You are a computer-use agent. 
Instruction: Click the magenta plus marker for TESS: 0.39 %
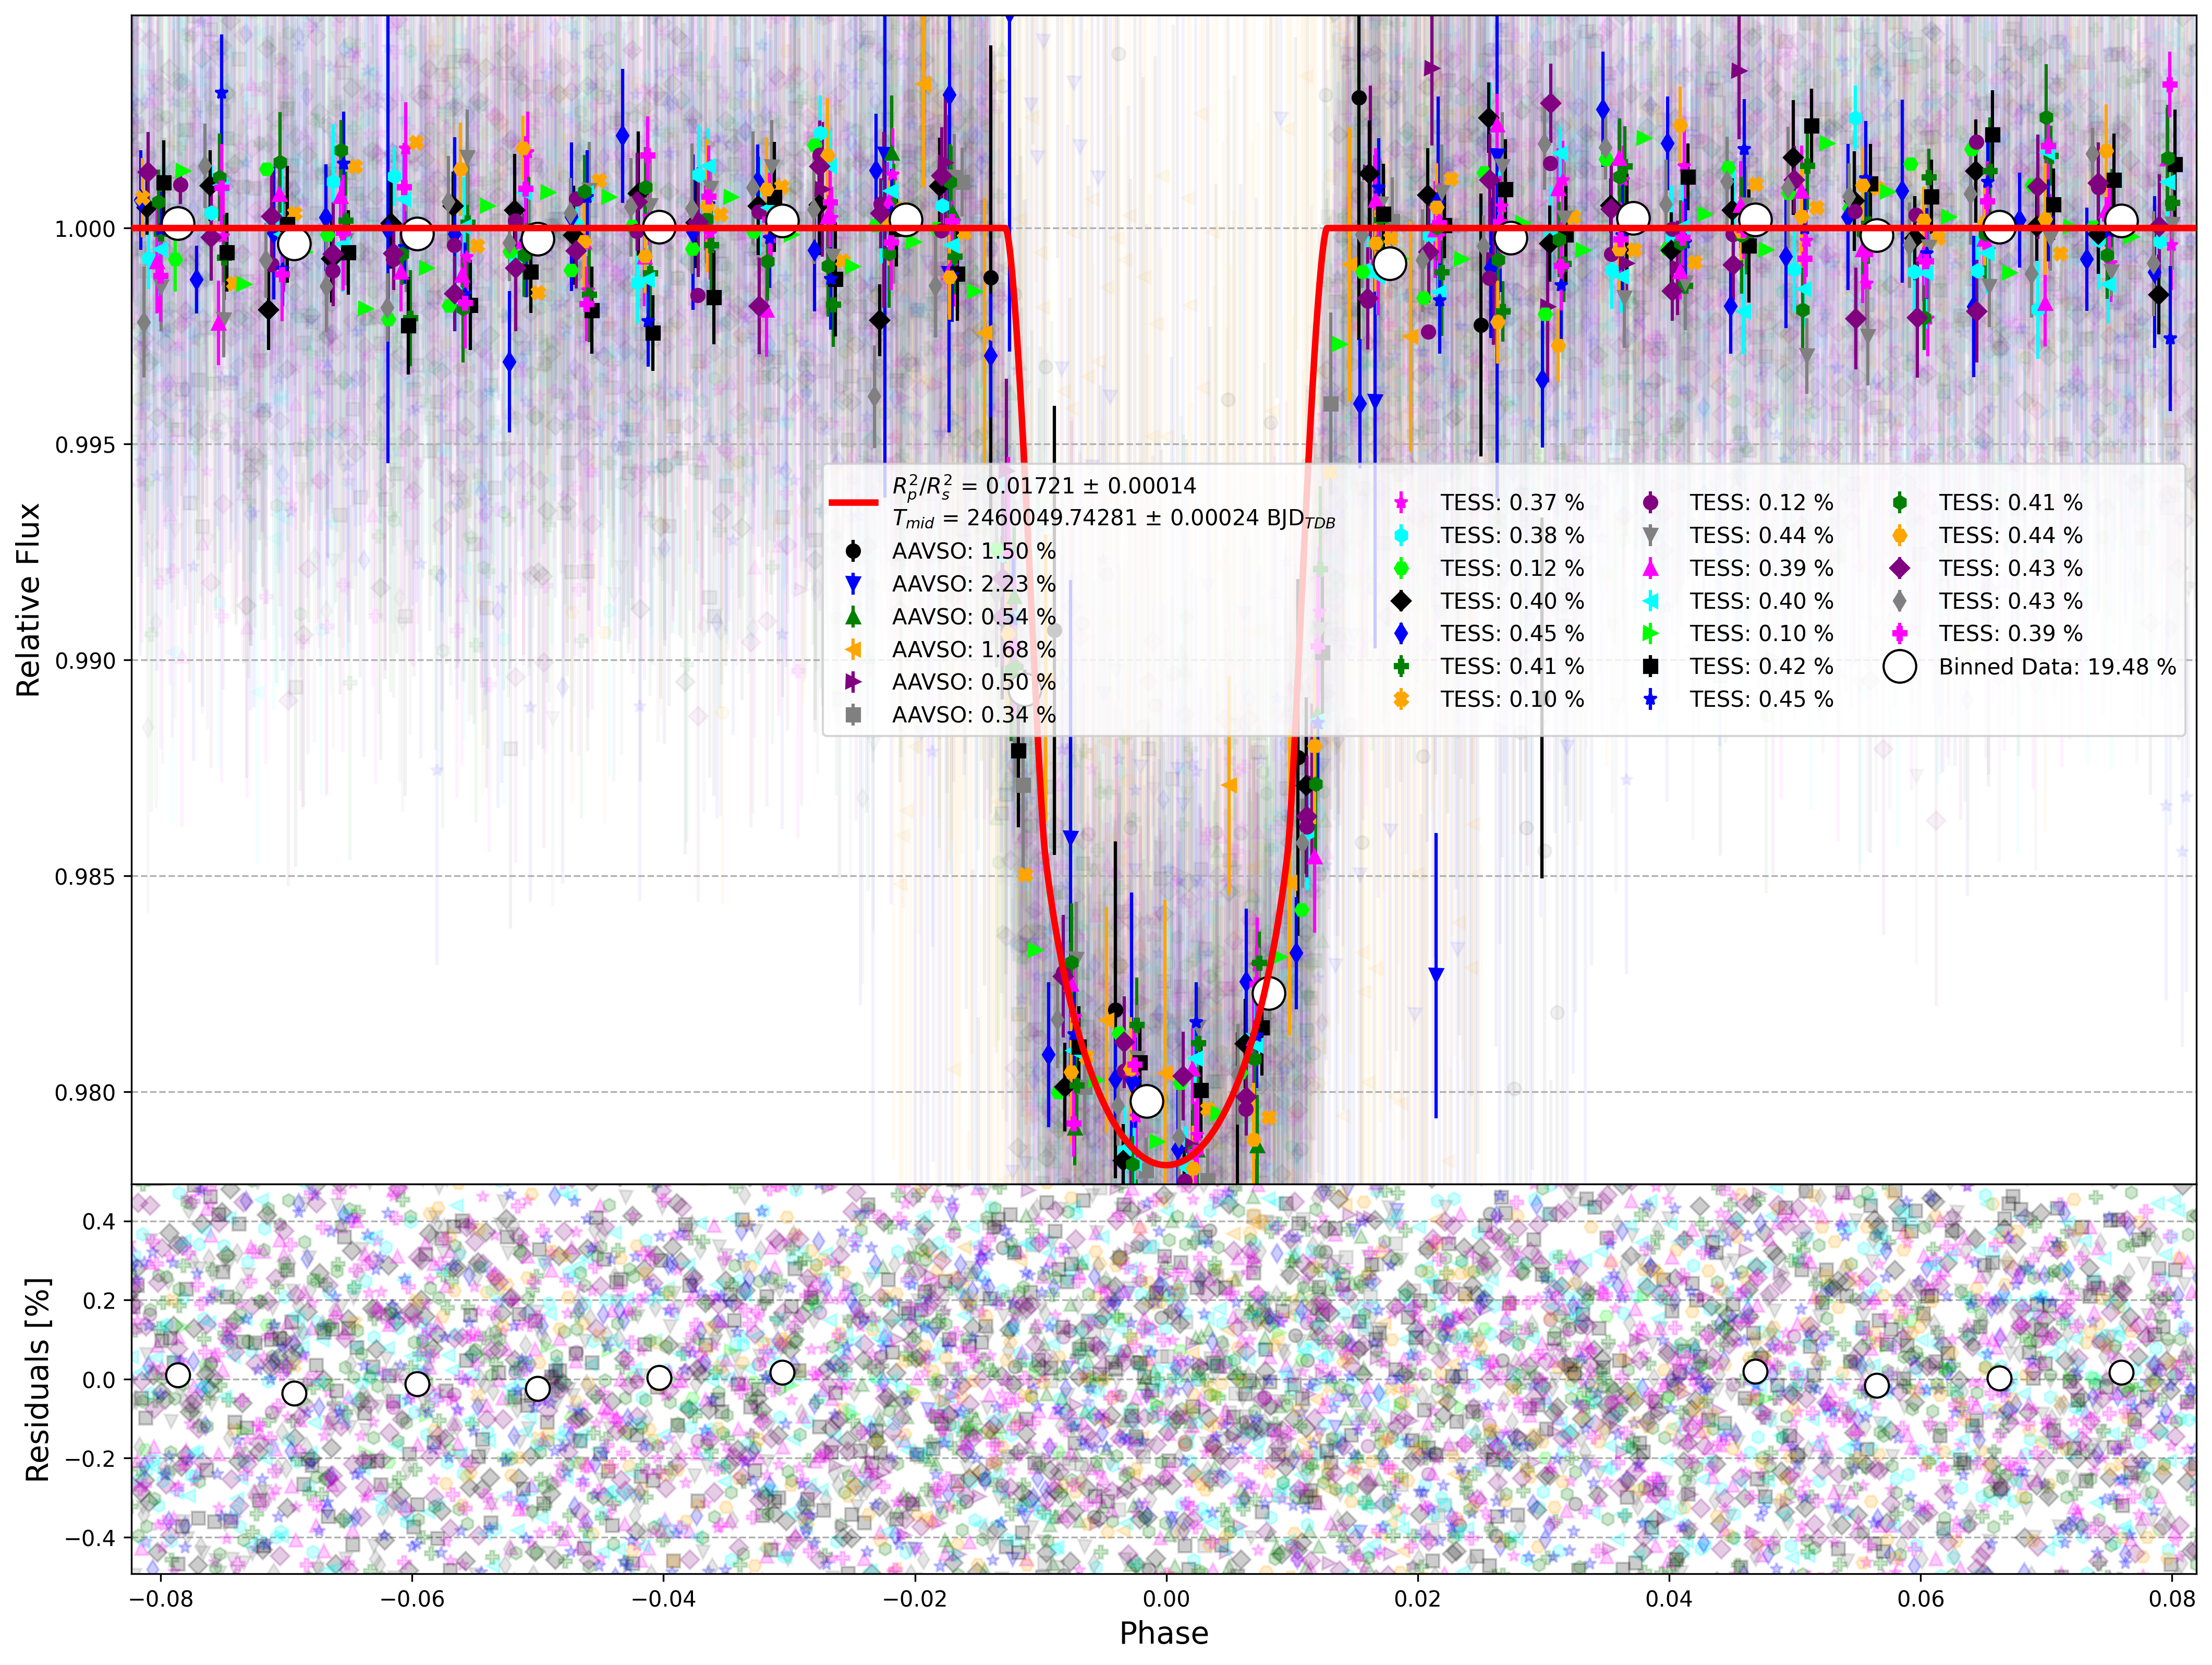coord(1899,633)
